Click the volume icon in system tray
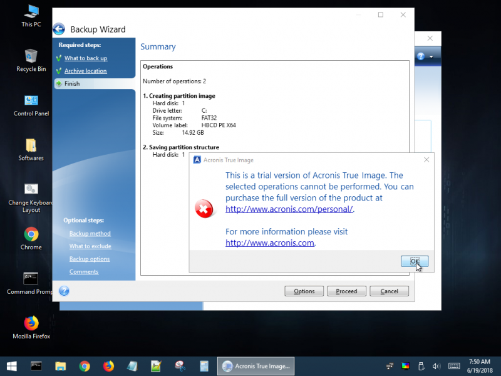501x376 pixels. pyautogui.click(x=436, y=366)
